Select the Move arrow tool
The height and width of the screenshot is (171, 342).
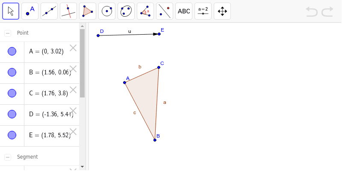click(x=11, y=11)
